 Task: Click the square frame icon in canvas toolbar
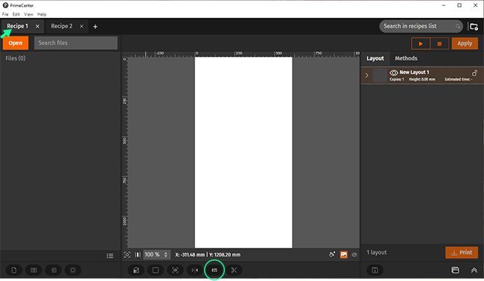click(x=156, y=270)
